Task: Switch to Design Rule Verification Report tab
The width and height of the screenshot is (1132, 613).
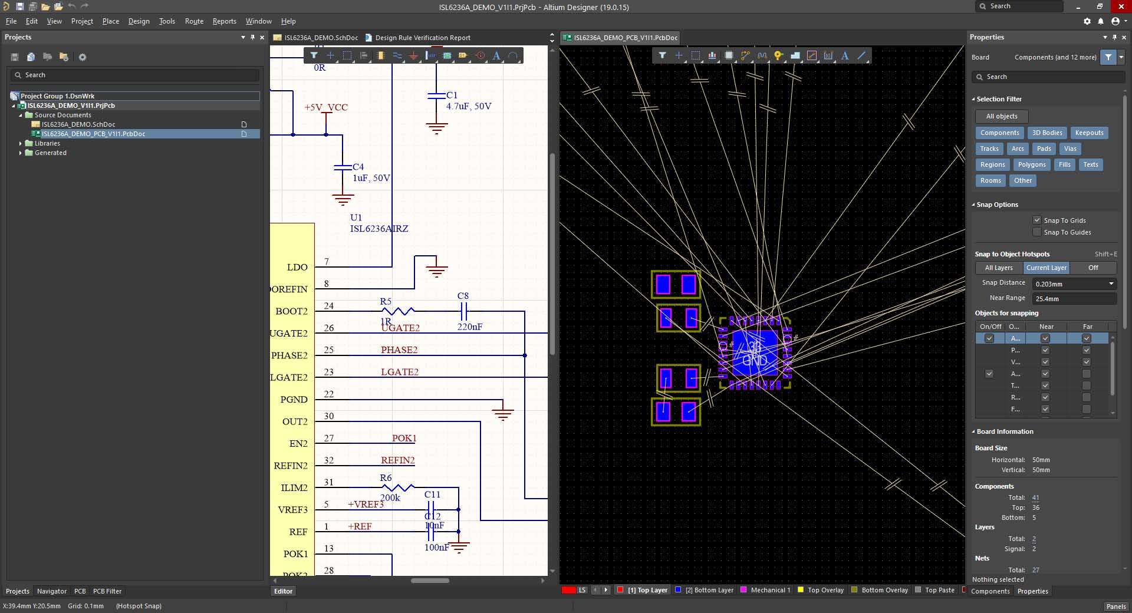Action: pyautogui.click(x=422, y=38)
